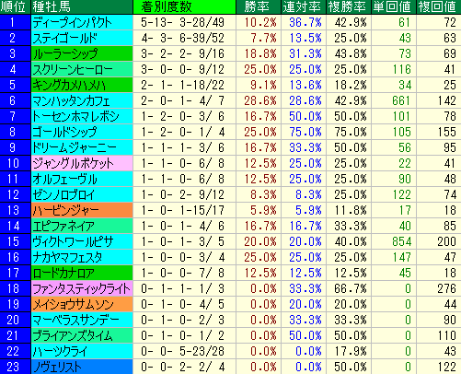The image size is (461, 374).
Task: Select the green ルーラーシップ cell
Action: coord(82,53)
